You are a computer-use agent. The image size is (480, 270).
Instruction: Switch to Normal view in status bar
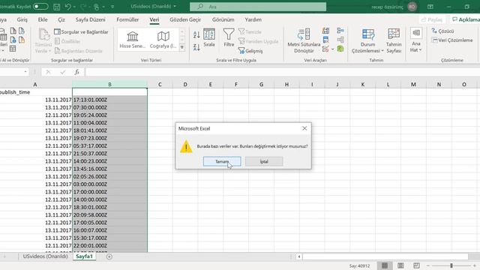pyautogui.click(x=385, y=265)
